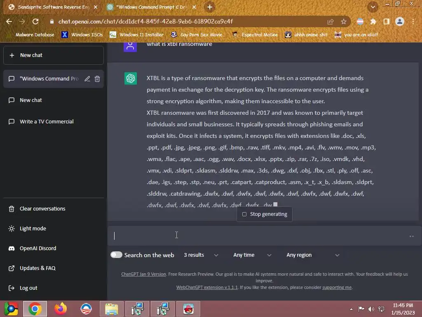This screenshot has width=422, height=317.
Task: Open the Any time dropdown
Action: click(x=252, y=255)
